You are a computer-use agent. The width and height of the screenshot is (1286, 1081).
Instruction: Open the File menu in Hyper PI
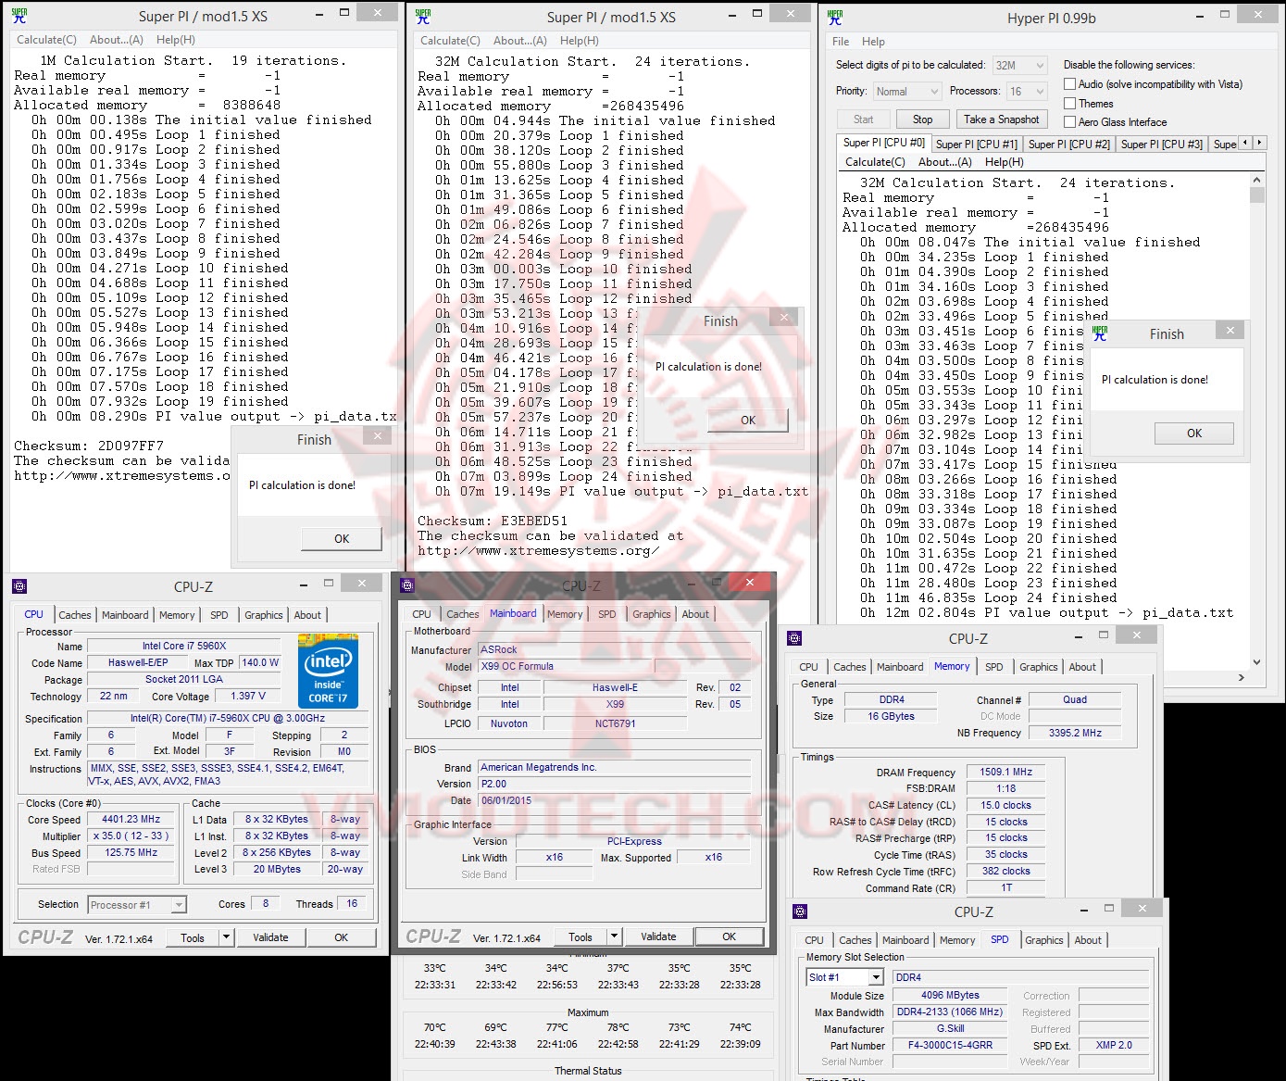click(841, 42)
